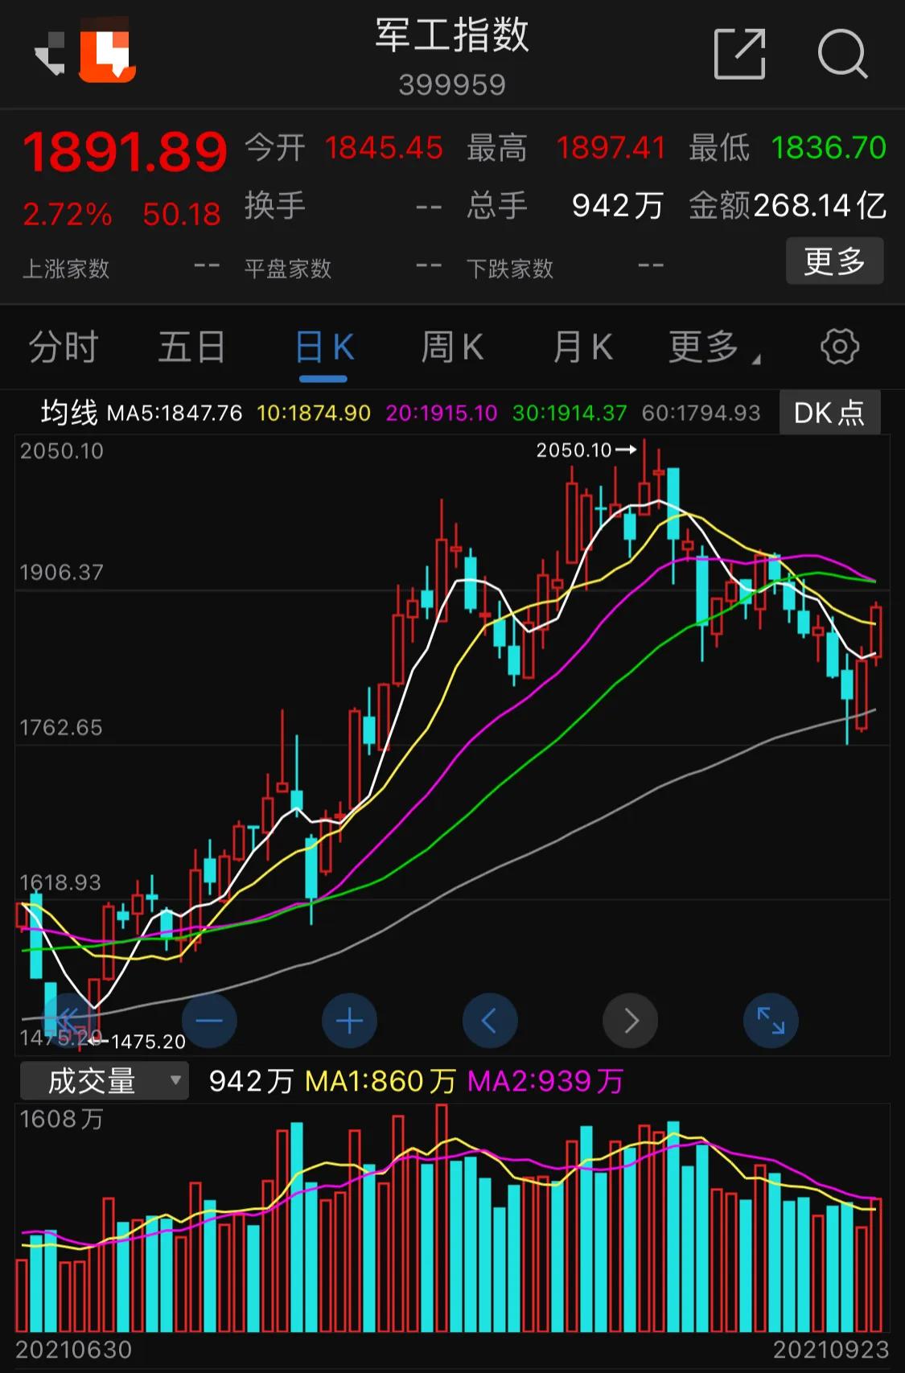Tap total volume 942万 in header
This screenshot has width=905, height=1373.
tap(618, 206)
